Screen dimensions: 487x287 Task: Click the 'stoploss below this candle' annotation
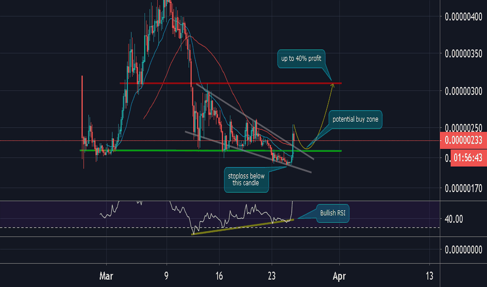[246, 180]
